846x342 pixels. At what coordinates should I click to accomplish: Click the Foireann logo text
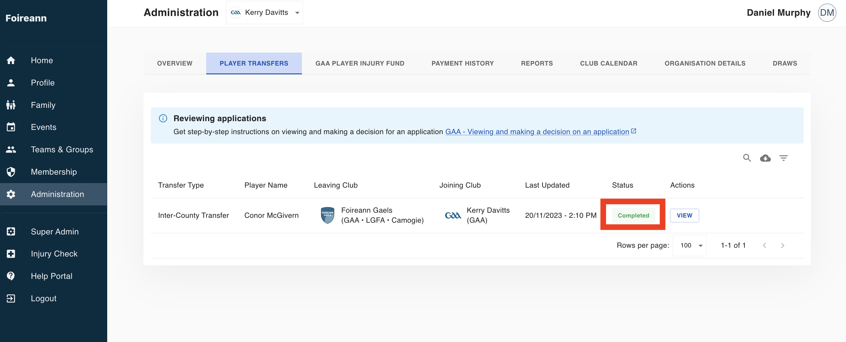(26, 18)
